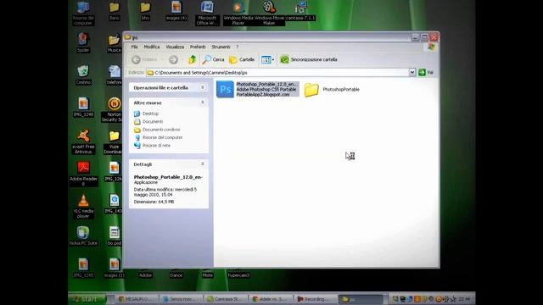The width and height of the screenshot is (543, 305).
Task: Open the Cerca search pane
Action: click(214, 59)
